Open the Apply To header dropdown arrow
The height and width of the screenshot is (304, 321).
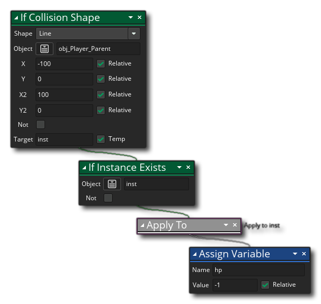point(226,225)
